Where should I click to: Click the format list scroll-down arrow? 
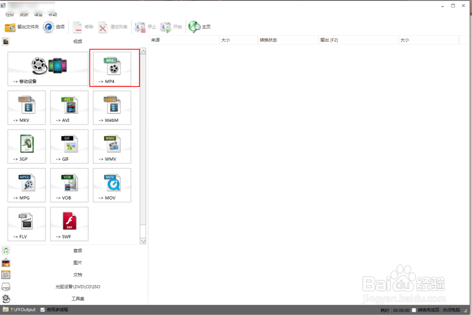pyautogui.click(x=143, y=241)
